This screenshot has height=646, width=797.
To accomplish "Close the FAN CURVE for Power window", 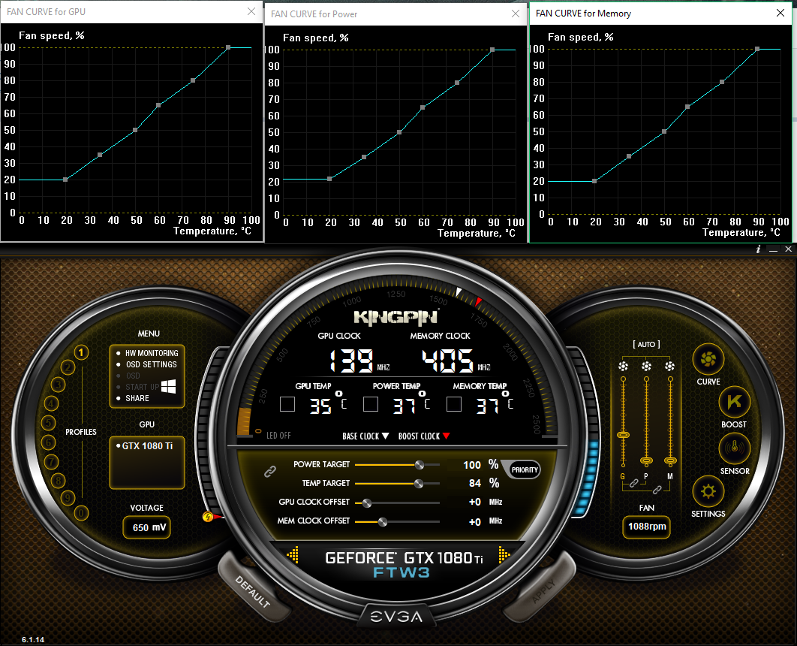I will pos(516,14).
